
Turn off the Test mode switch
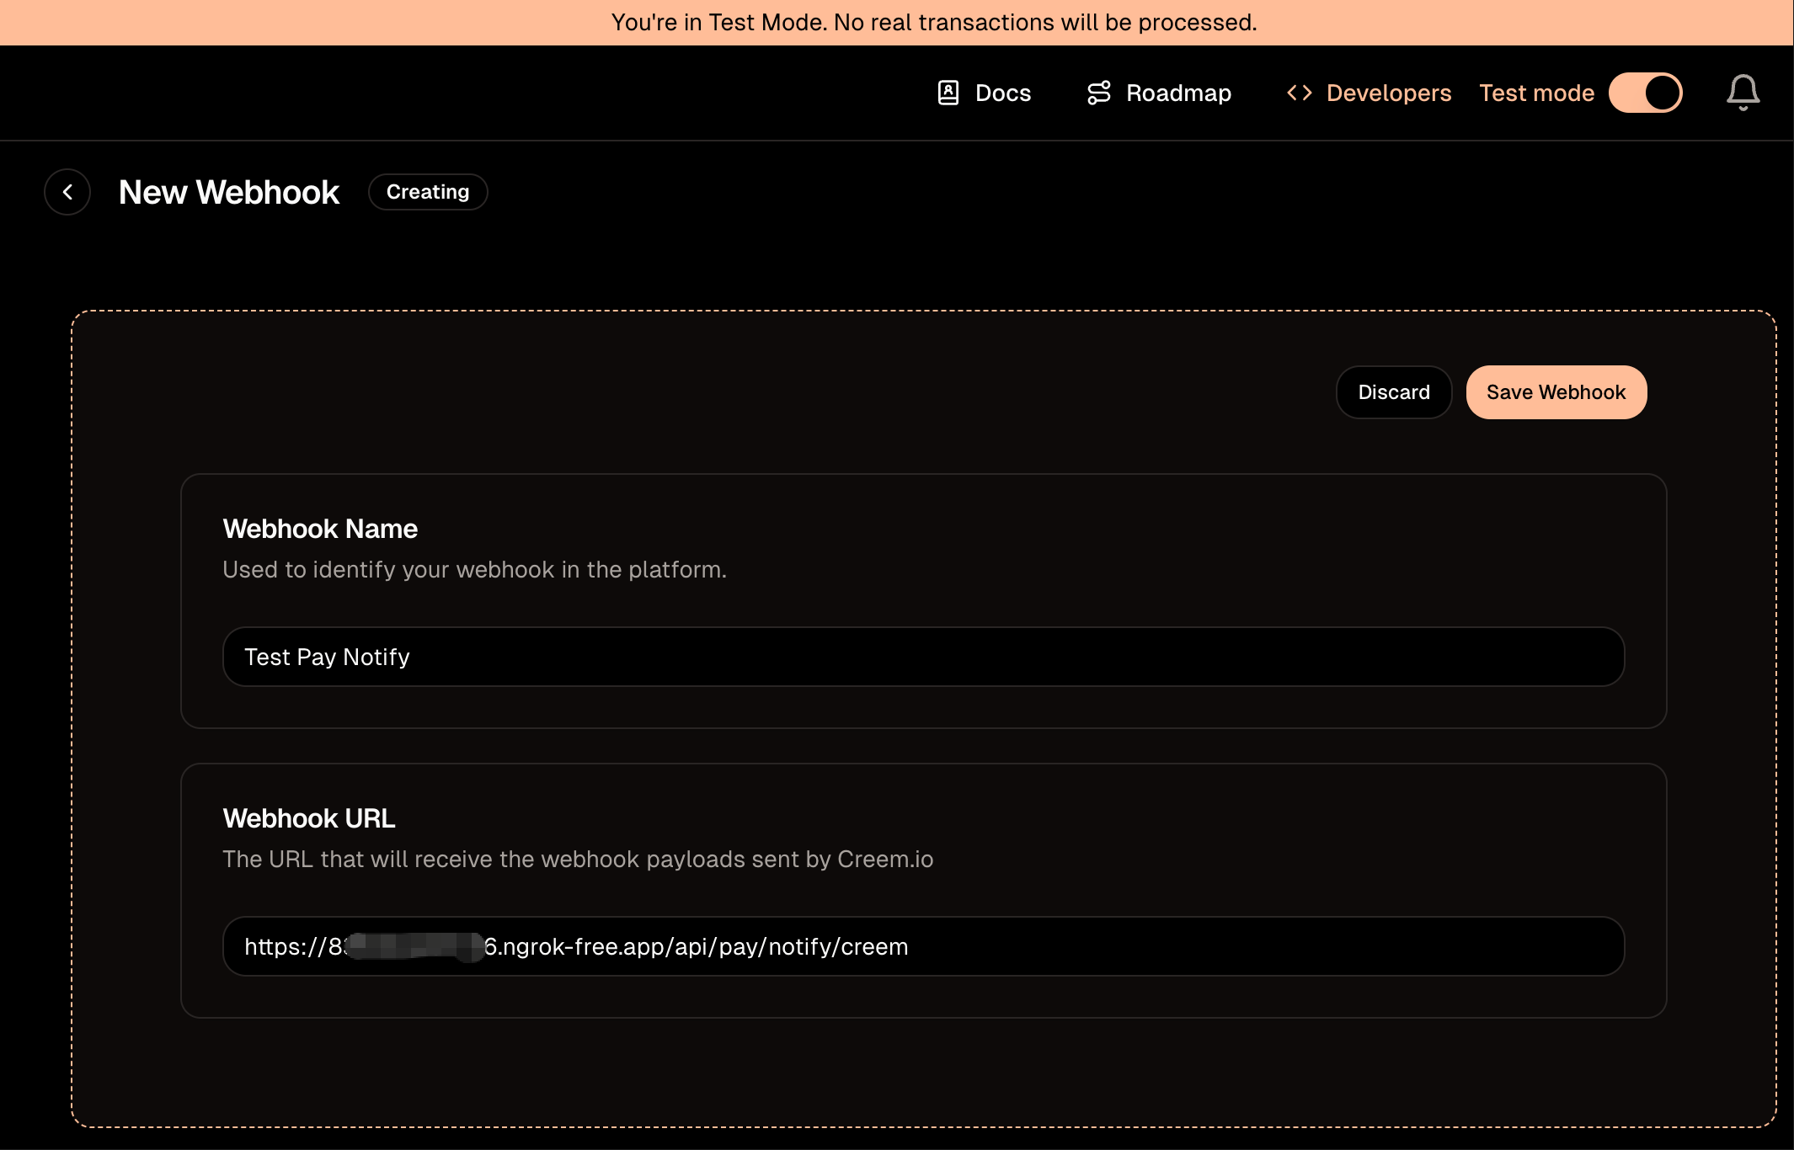pos(1645,93)
